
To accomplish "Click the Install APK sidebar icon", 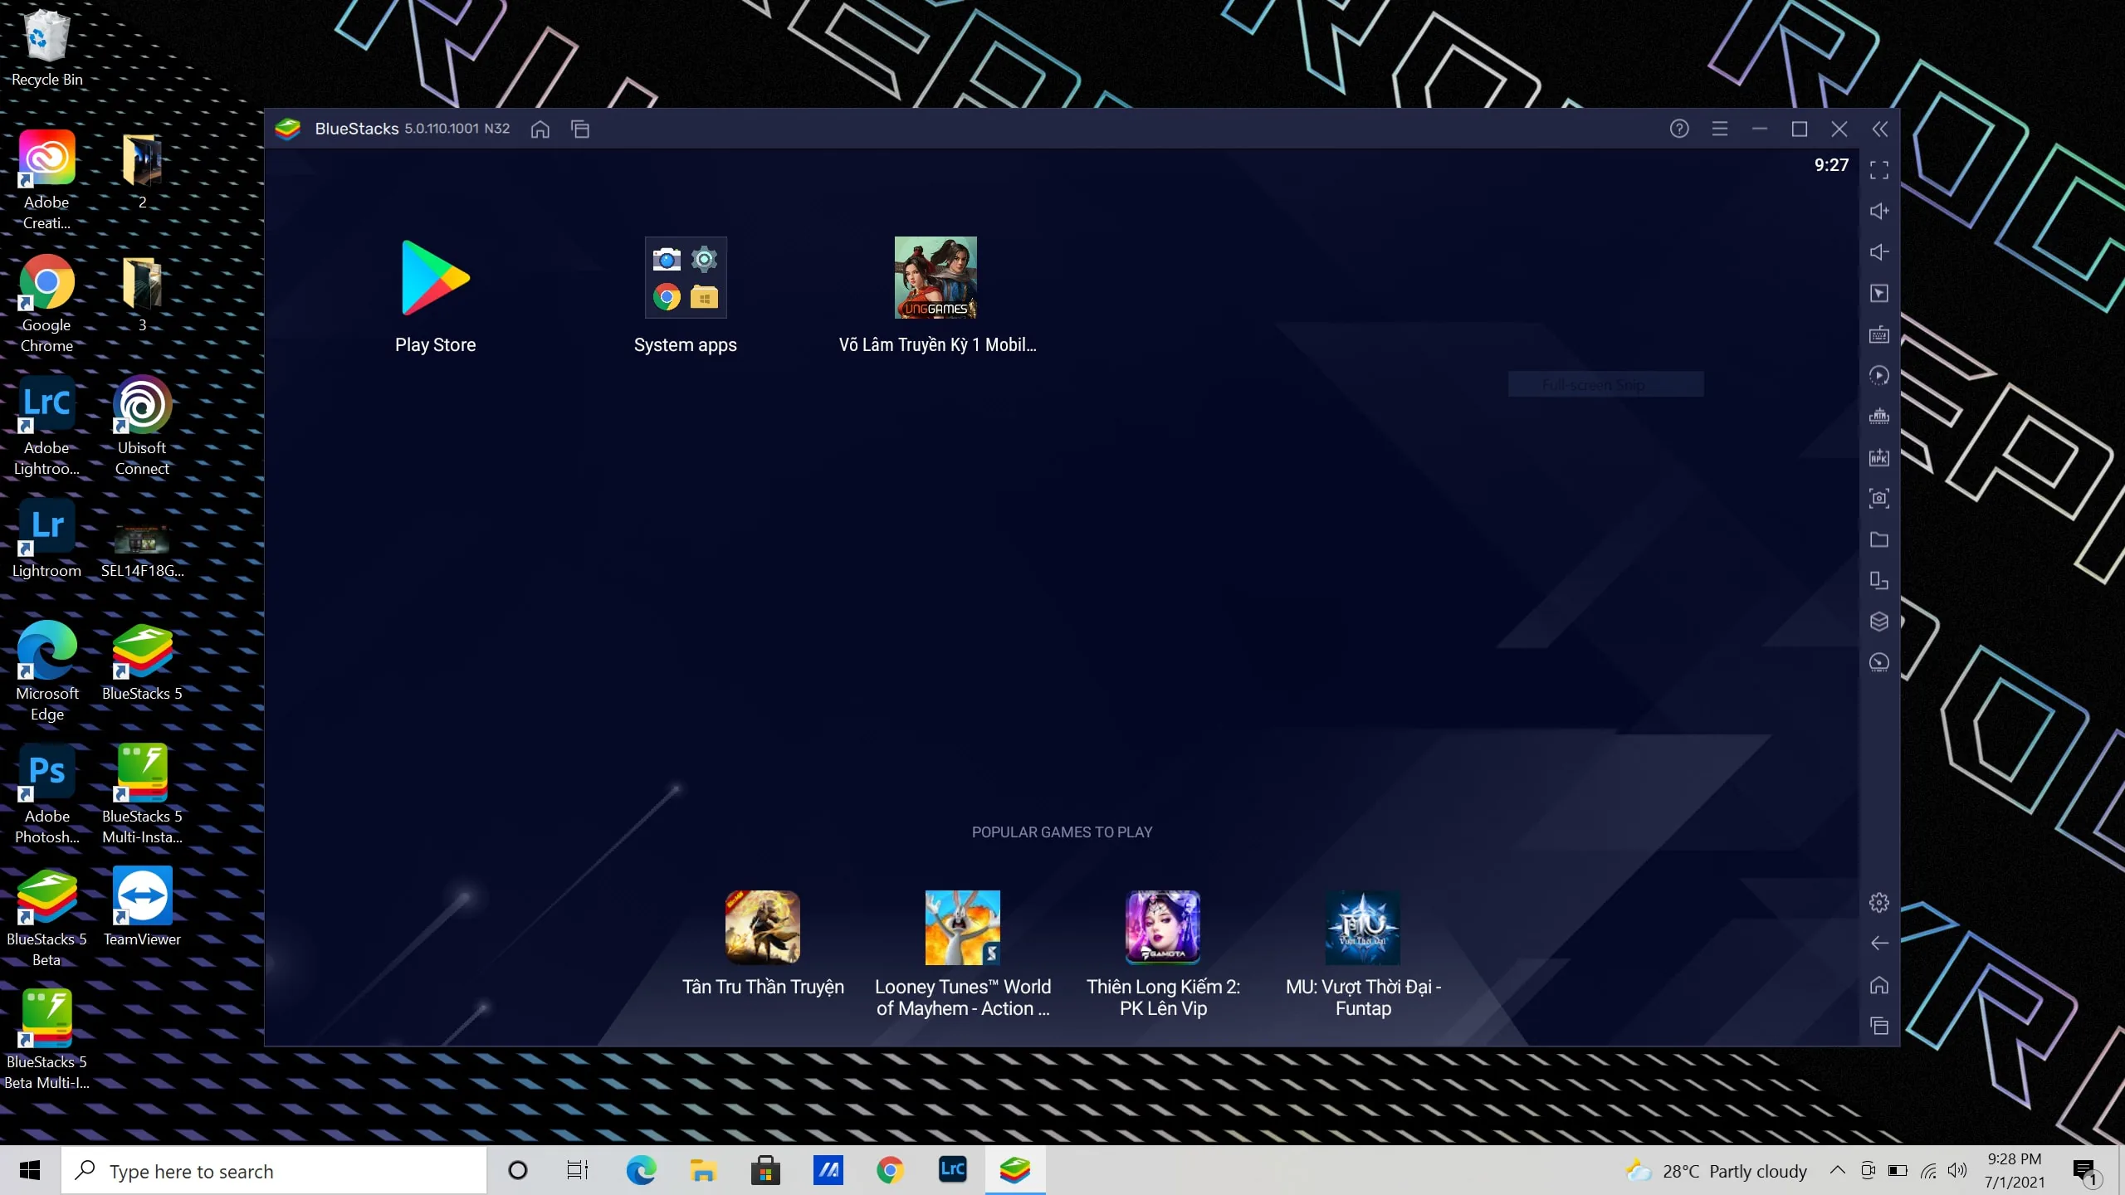I will click(x=1879, y=457).
